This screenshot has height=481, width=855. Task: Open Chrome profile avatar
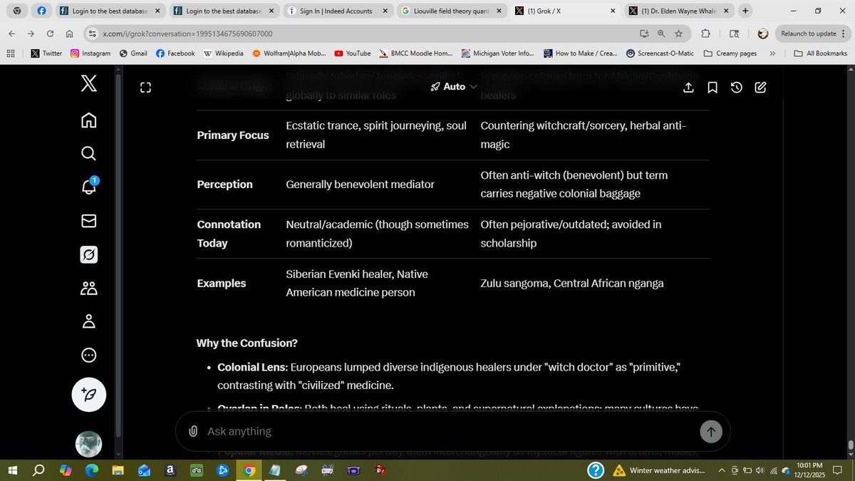[x=762, y=33]
